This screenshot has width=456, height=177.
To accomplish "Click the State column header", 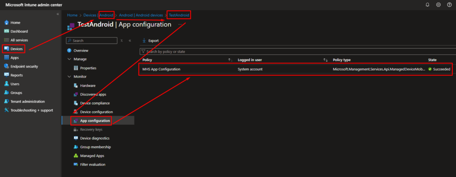I will click(432, 60).
